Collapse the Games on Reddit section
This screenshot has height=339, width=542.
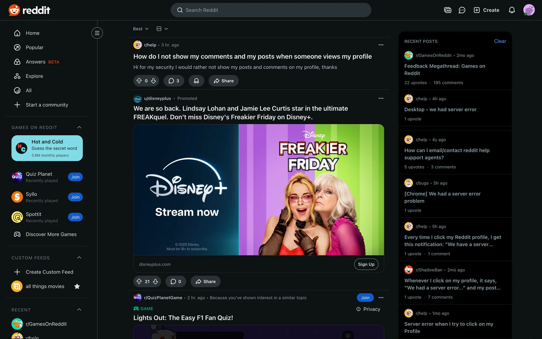[x=79, y=127]
